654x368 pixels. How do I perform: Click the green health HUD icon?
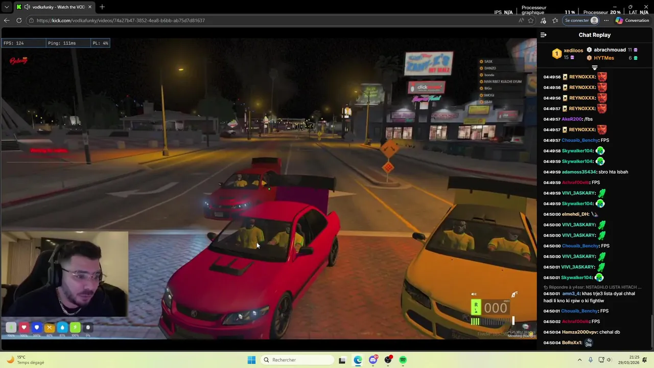(x=11, y=328)
